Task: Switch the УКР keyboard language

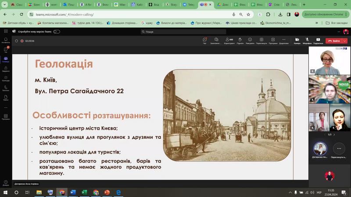Action: (319, 192)
